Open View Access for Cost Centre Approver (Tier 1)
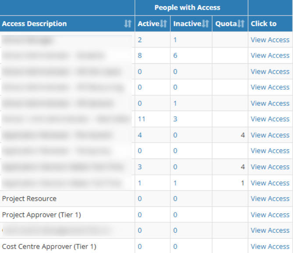Viewport: 293px width, 253px height. point(270,246)
